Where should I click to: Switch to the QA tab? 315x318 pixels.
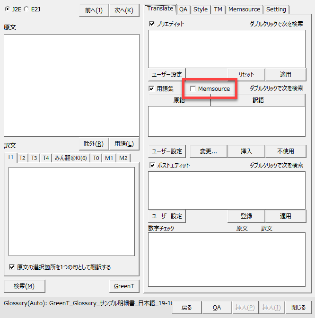pos(183,9)
